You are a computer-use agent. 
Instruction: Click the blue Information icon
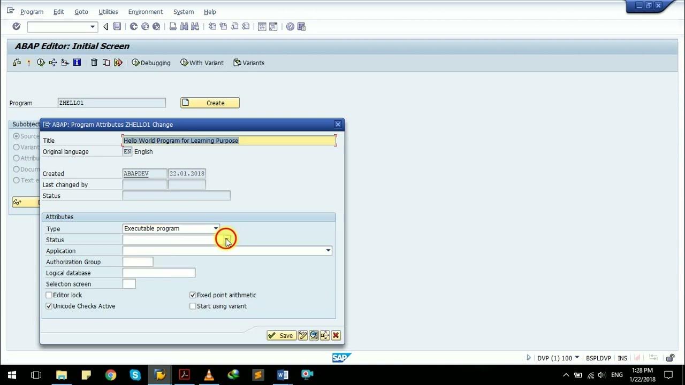click(x=77, y=63)
